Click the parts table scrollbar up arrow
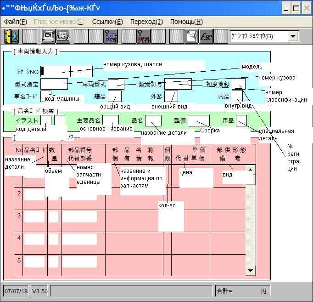The width and height of the screenshot is (313, 302). click(x=251, y=170)
